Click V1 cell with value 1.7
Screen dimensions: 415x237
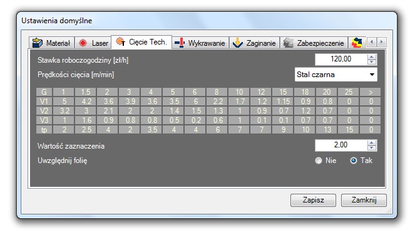tap(239, 102)
